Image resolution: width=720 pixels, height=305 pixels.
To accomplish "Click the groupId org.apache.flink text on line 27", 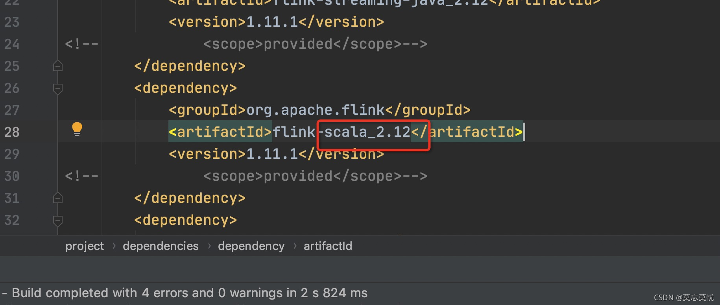I will [316, 110].
